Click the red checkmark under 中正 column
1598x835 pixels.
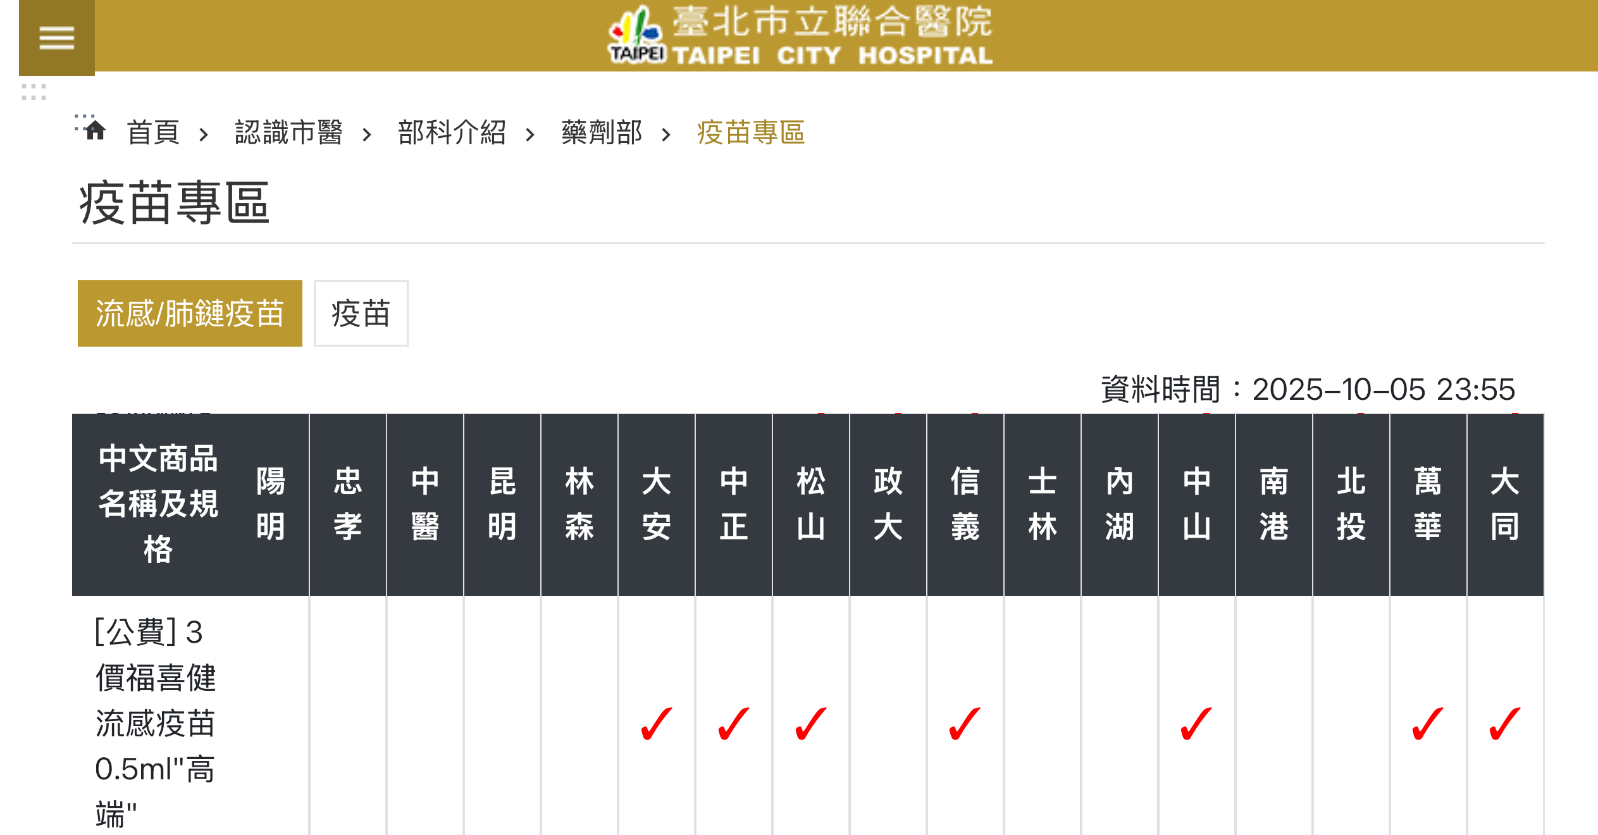733,724
